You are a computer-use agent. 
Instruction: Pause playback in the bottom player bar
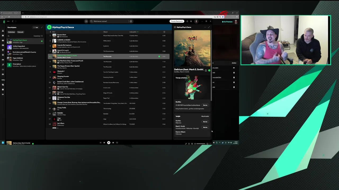click(109, 143)
